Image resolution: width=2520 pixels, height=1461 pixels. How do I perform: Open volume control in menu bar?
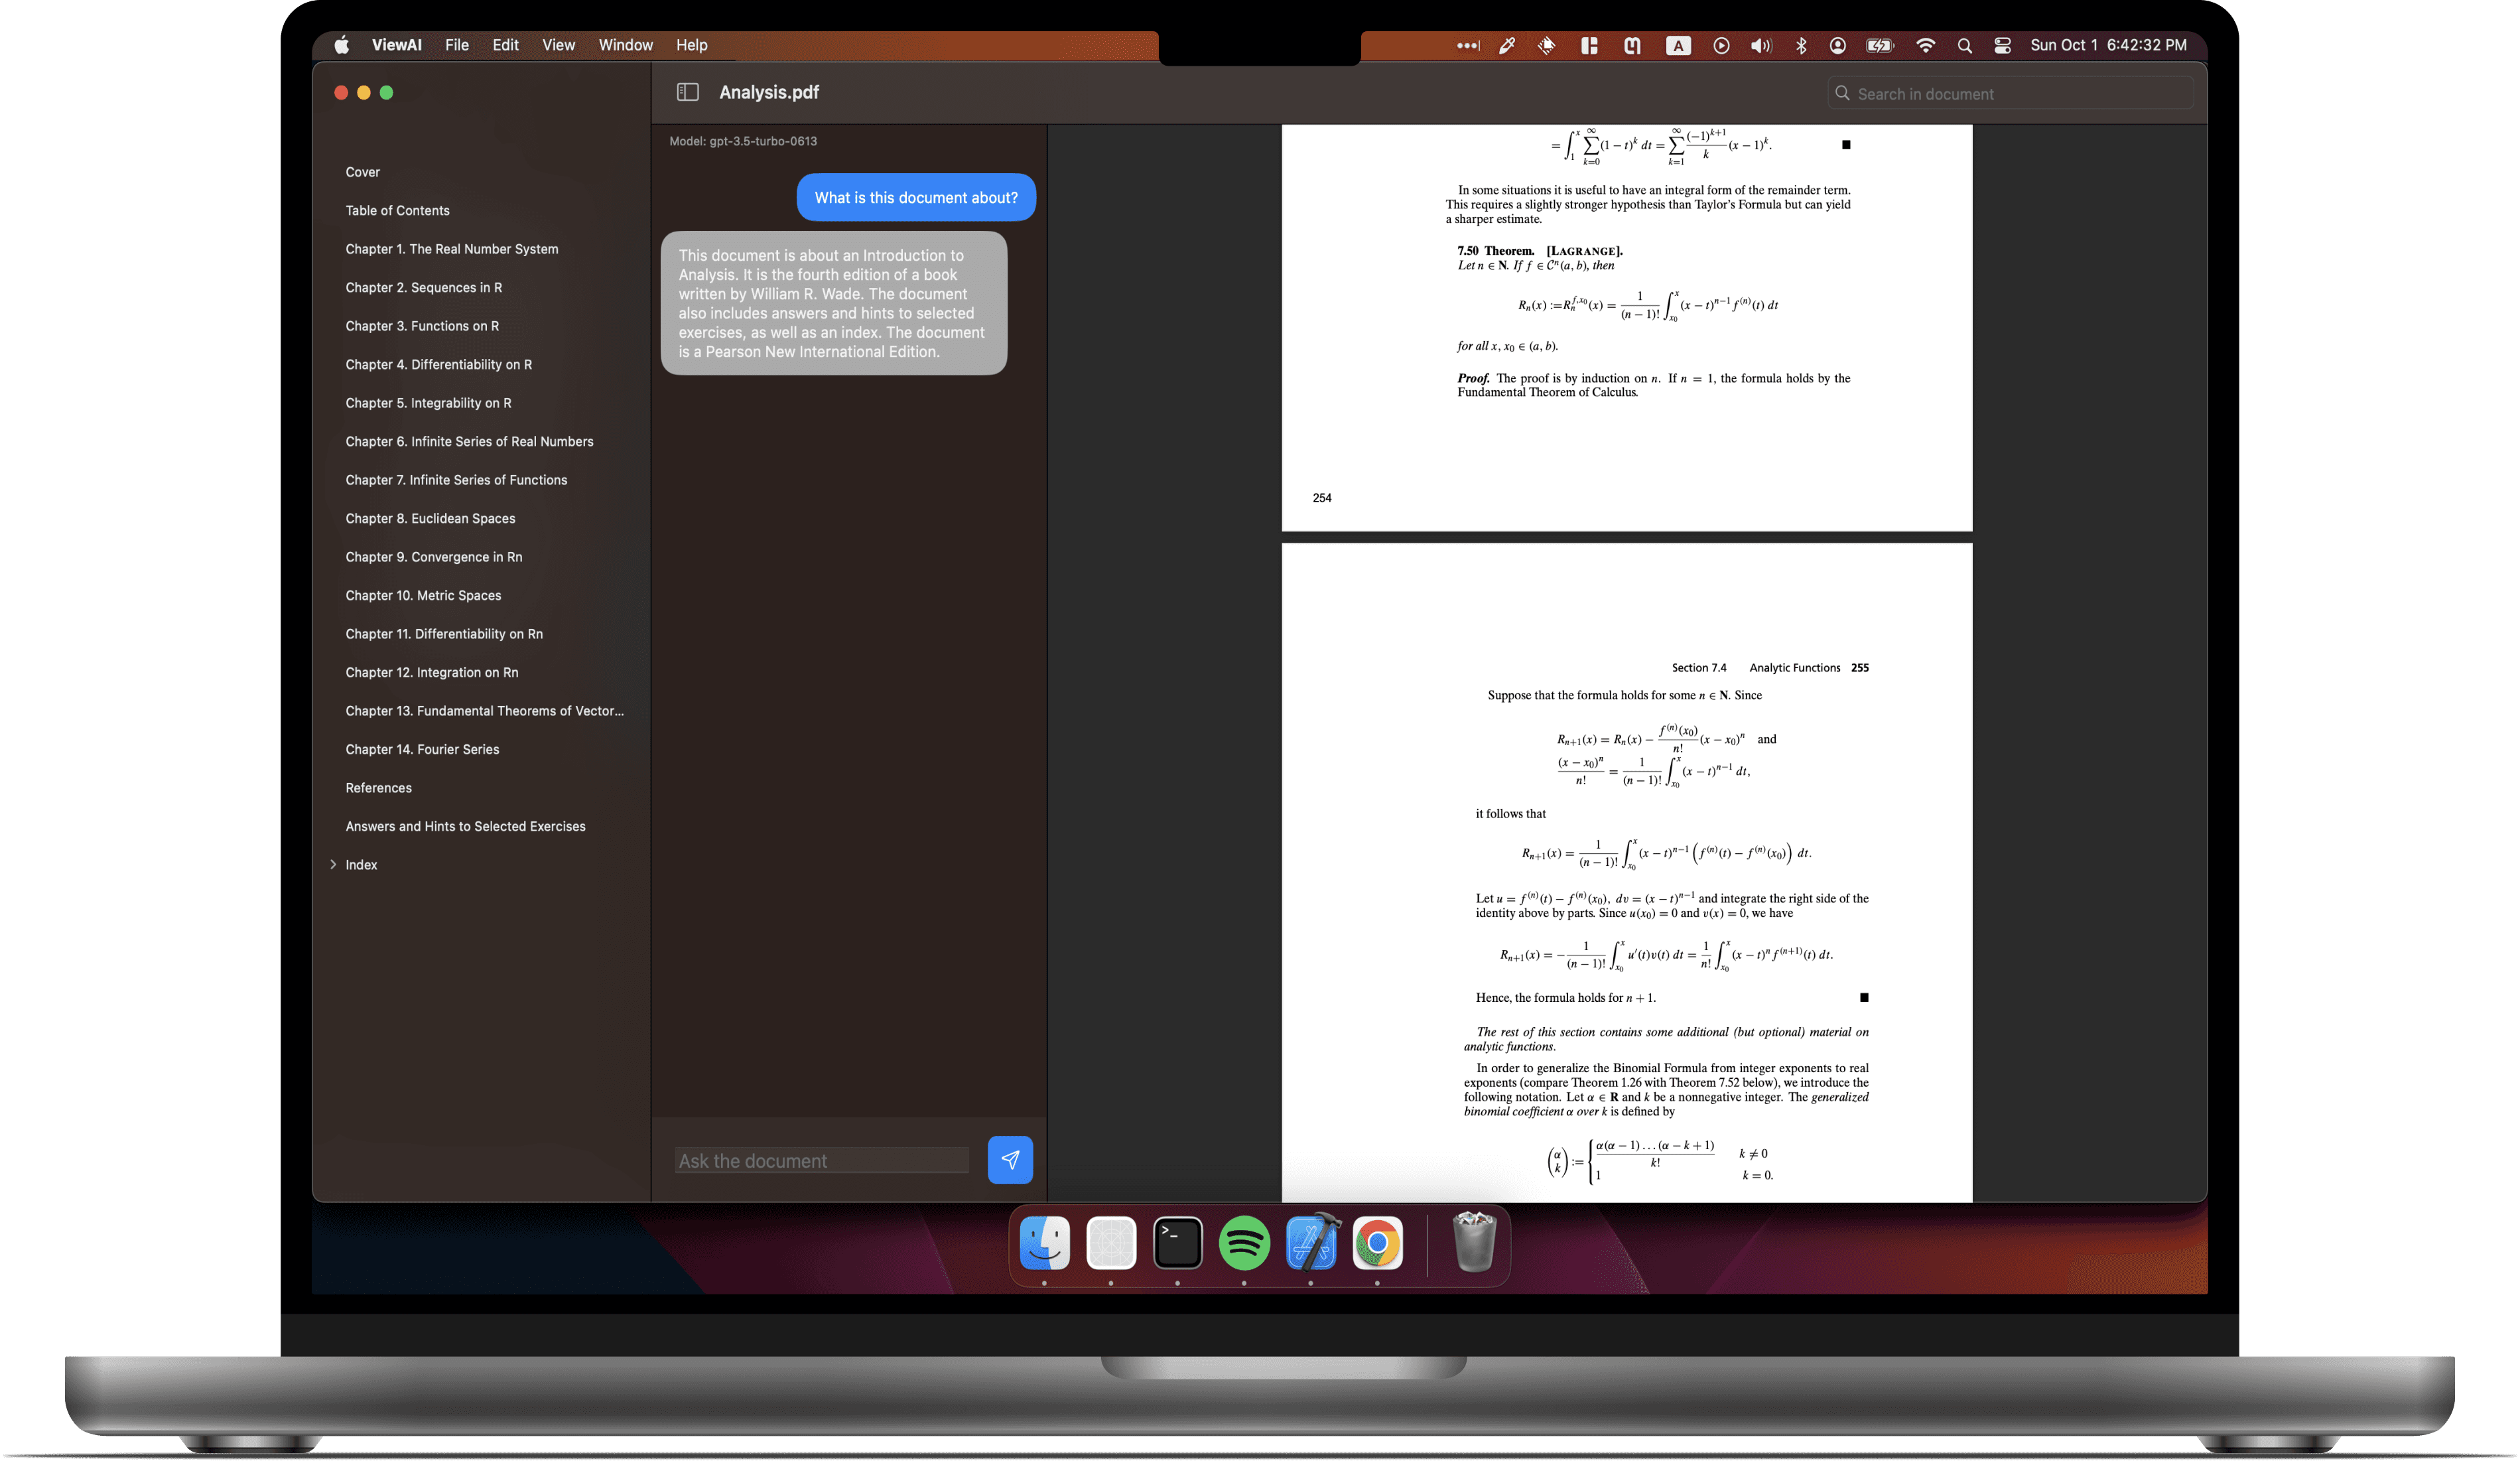pyautogui.click(x=1761, y=45)
